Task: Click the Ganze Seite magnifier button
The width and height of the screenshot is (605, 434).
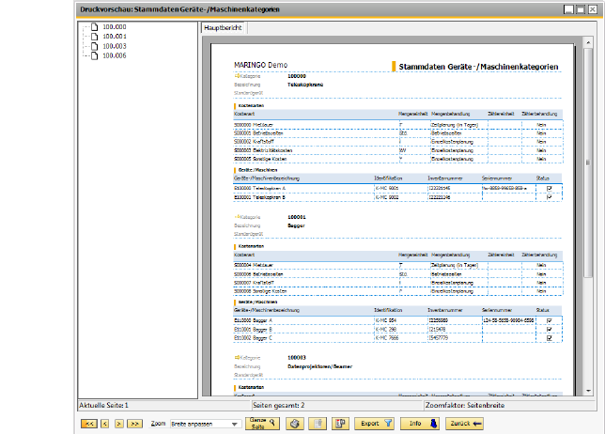Action: pyautogui.click(x=262, y=424)
